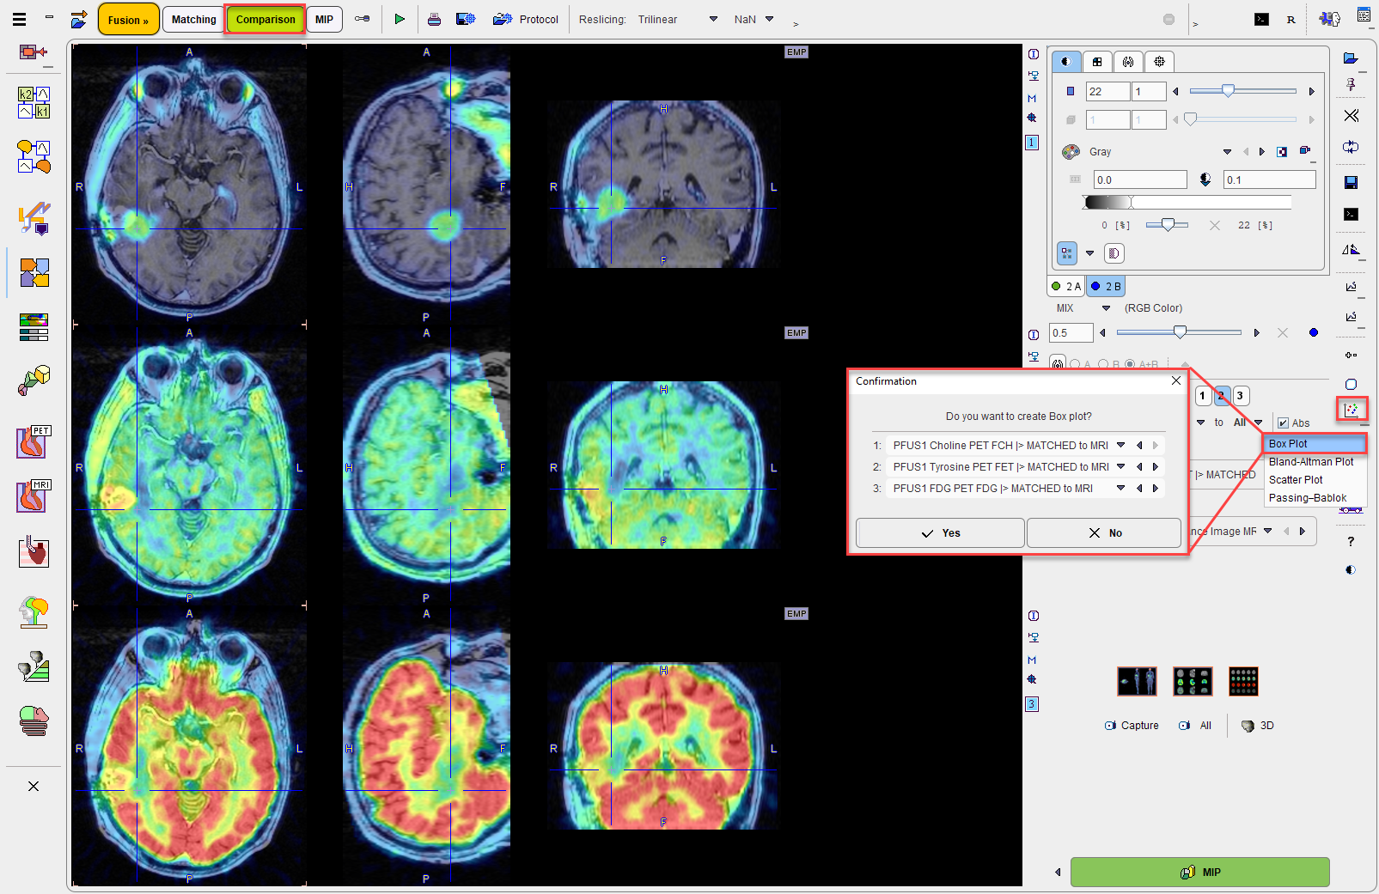The image size is (1379, 894).
Task: Open the Fusion page button
Action: click(129, 20)
